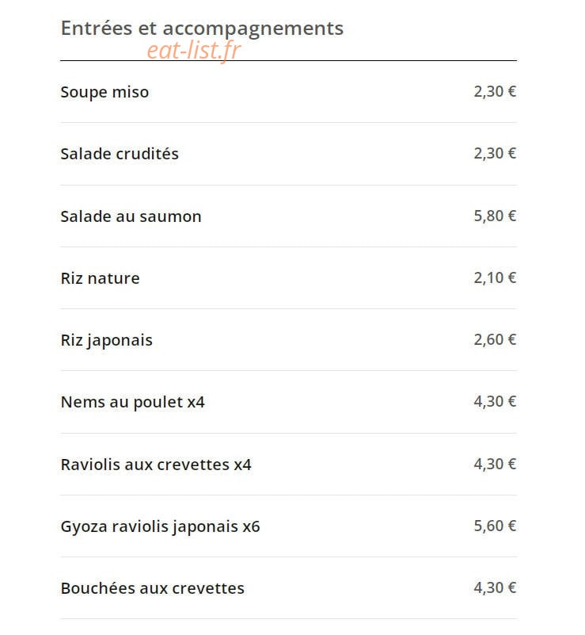Screen dimensions: 585x635
Task: Open the Salade au saumon item
Action: coord(131,216)
